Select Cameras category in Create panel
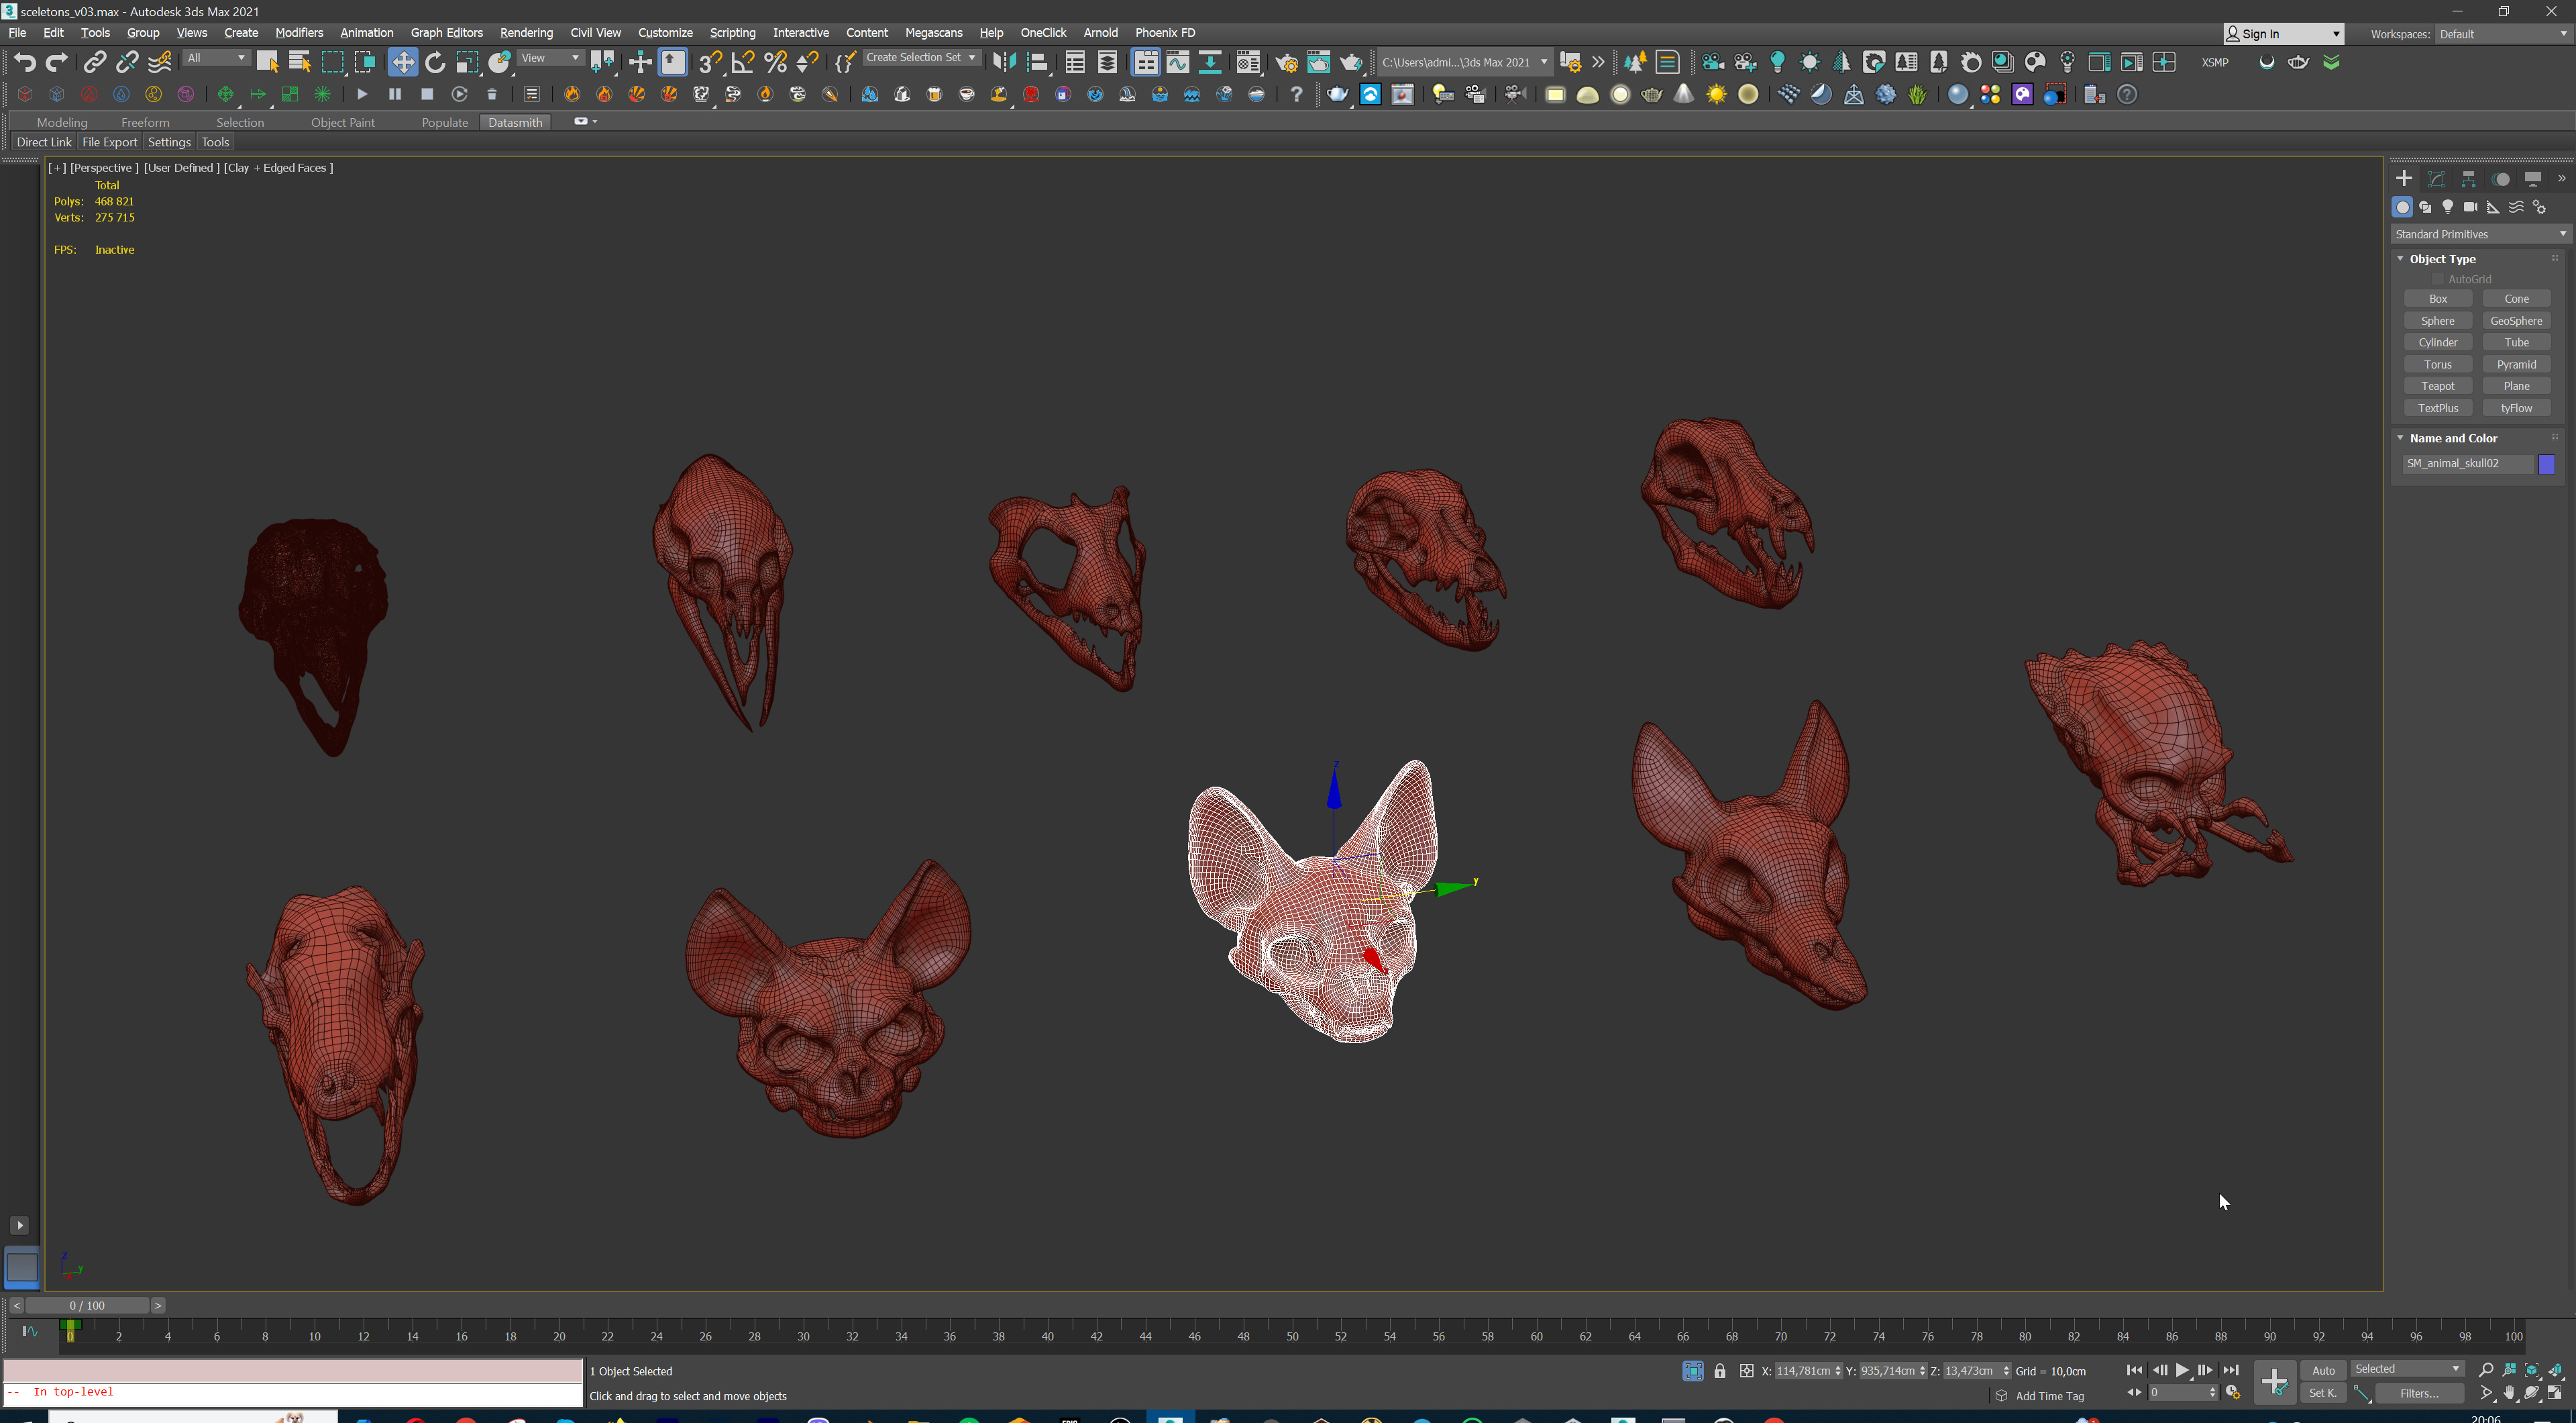The width and height of the screenshot is (2576, 1423). [x=2470, y=207]
